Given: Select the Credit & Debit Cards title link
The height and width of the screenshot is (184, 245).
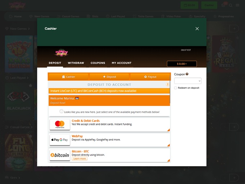Looking at the screenshot, I should tap(85, 121).
